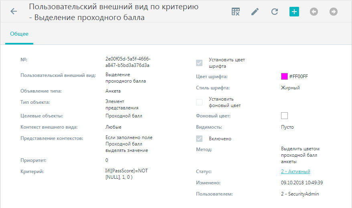The image size is (352, 208).
Task: Click the 09.10.2018 10:49:39 modified date
Action: point(302,183)
